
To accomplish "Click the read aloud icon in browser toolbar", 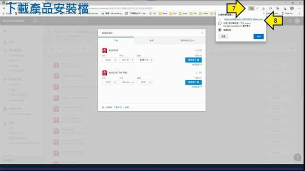I will pyautogui.click(x=257, y=9).
